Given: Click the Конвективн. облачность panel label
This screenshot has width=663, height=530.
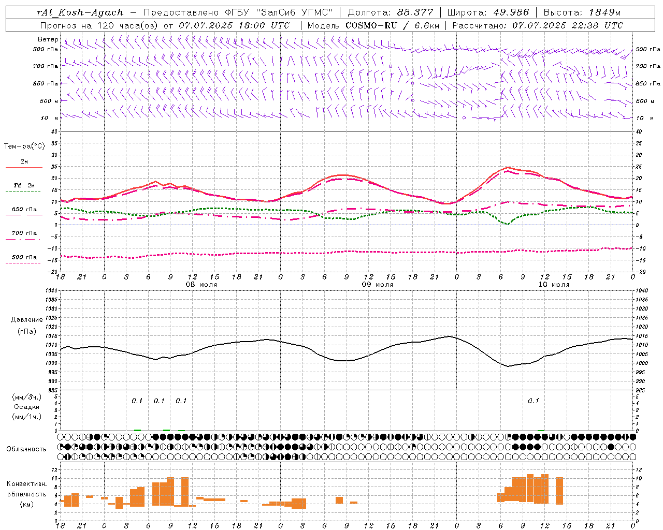Looking at the screenshot, I should 26,489.
